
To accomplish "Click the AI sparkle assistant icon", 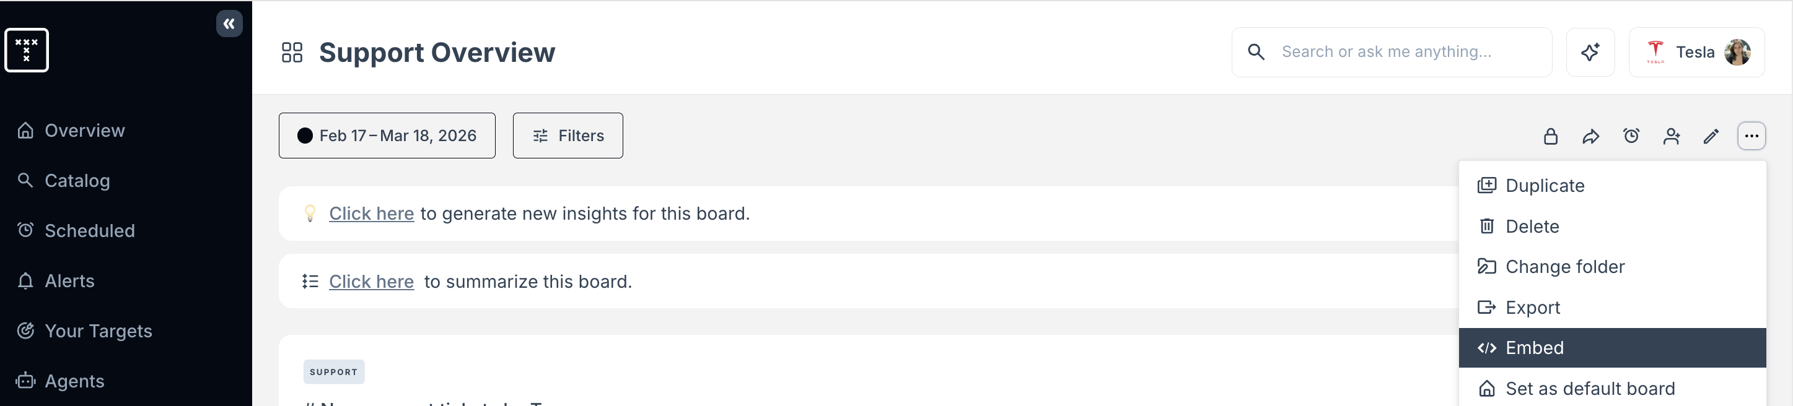I will [1590, 51].
